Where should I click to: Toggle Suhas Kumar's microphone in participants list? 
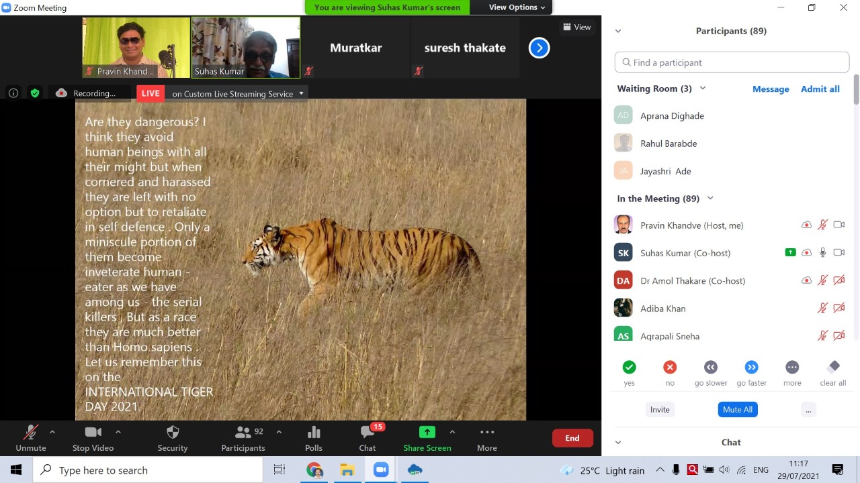coord(822,253)
